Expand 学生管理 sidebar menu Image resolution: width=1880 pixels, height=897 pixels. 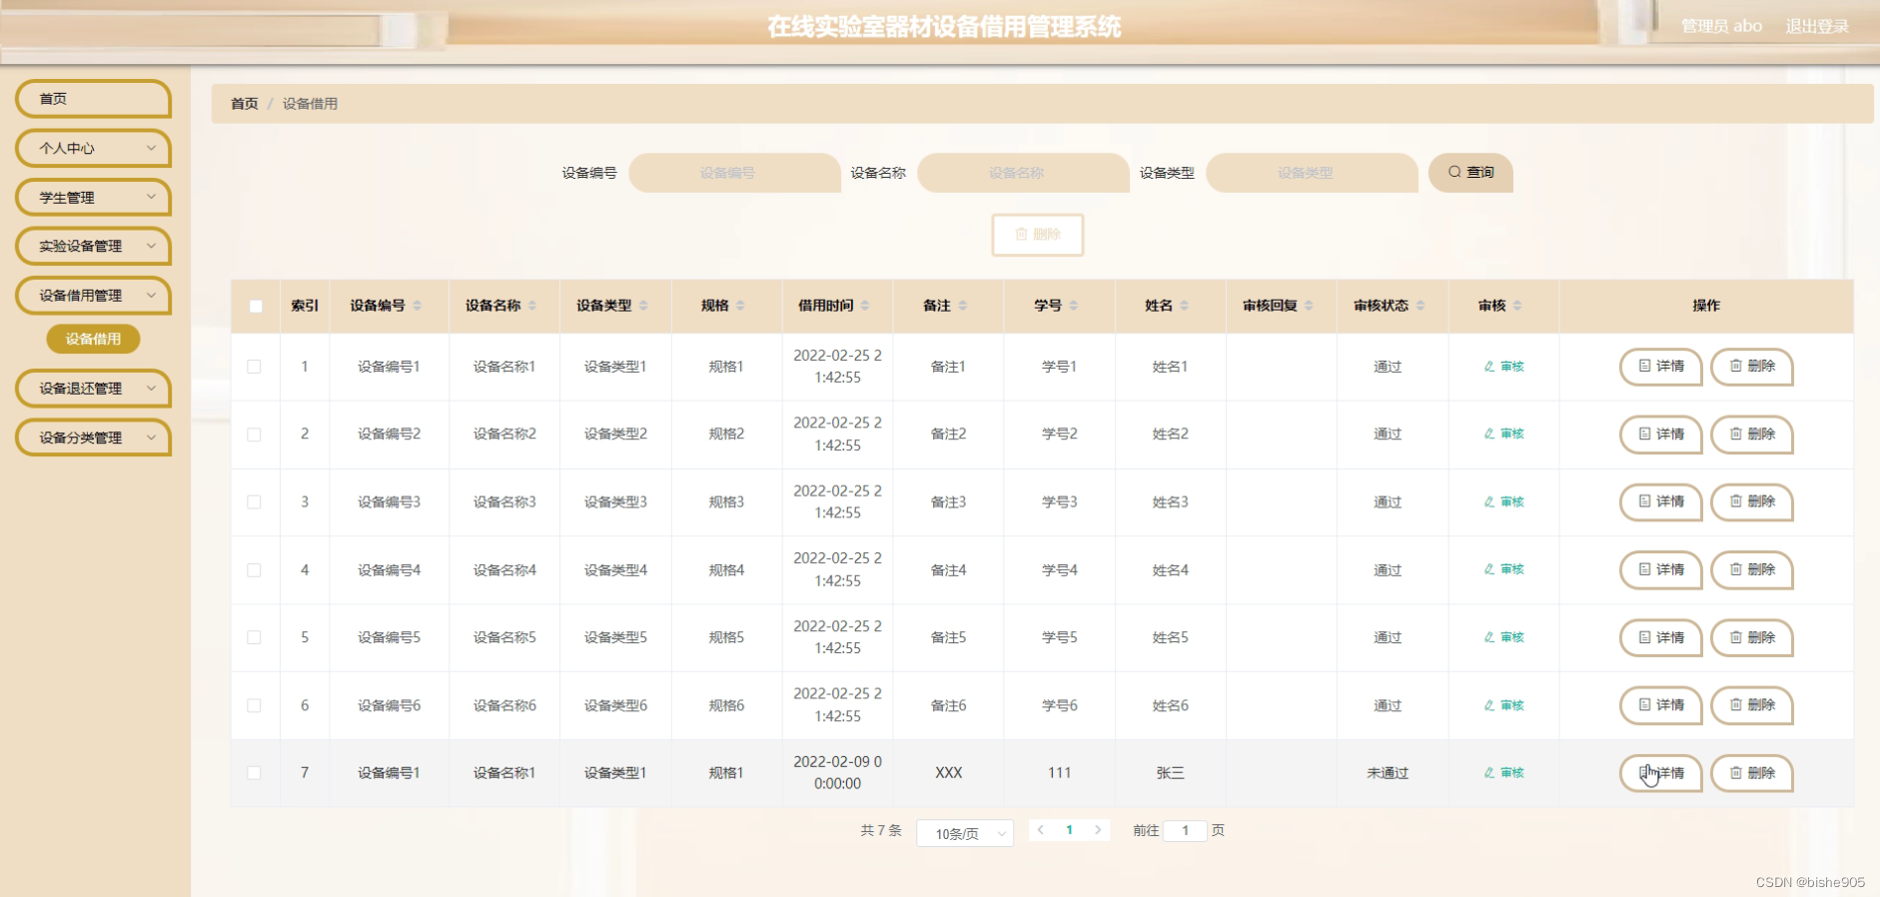pyautogui.click(x=93, y=198)
